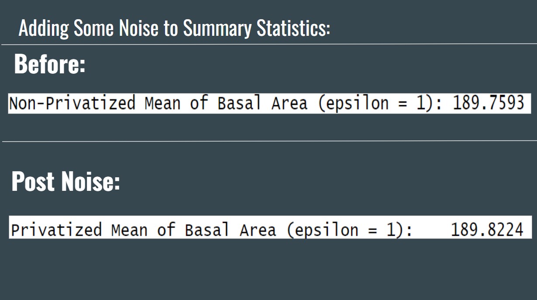Click the word 'Mean' in the Post Noise line
The height and width of the screenshot is (300, 537).
click(129, 230)
